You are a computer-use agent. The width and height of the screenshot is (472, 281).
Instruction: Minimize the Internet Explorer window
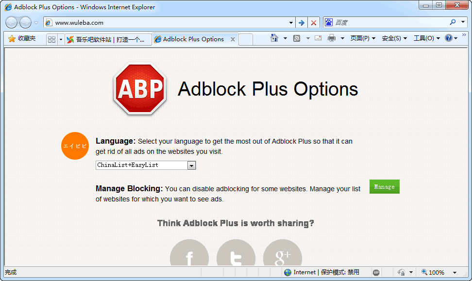click(x=426, y=5)
